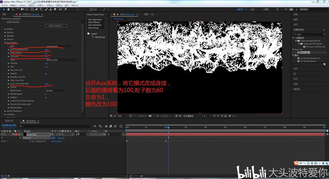Open the 文件(F) menu

click(x=4, y=5)
